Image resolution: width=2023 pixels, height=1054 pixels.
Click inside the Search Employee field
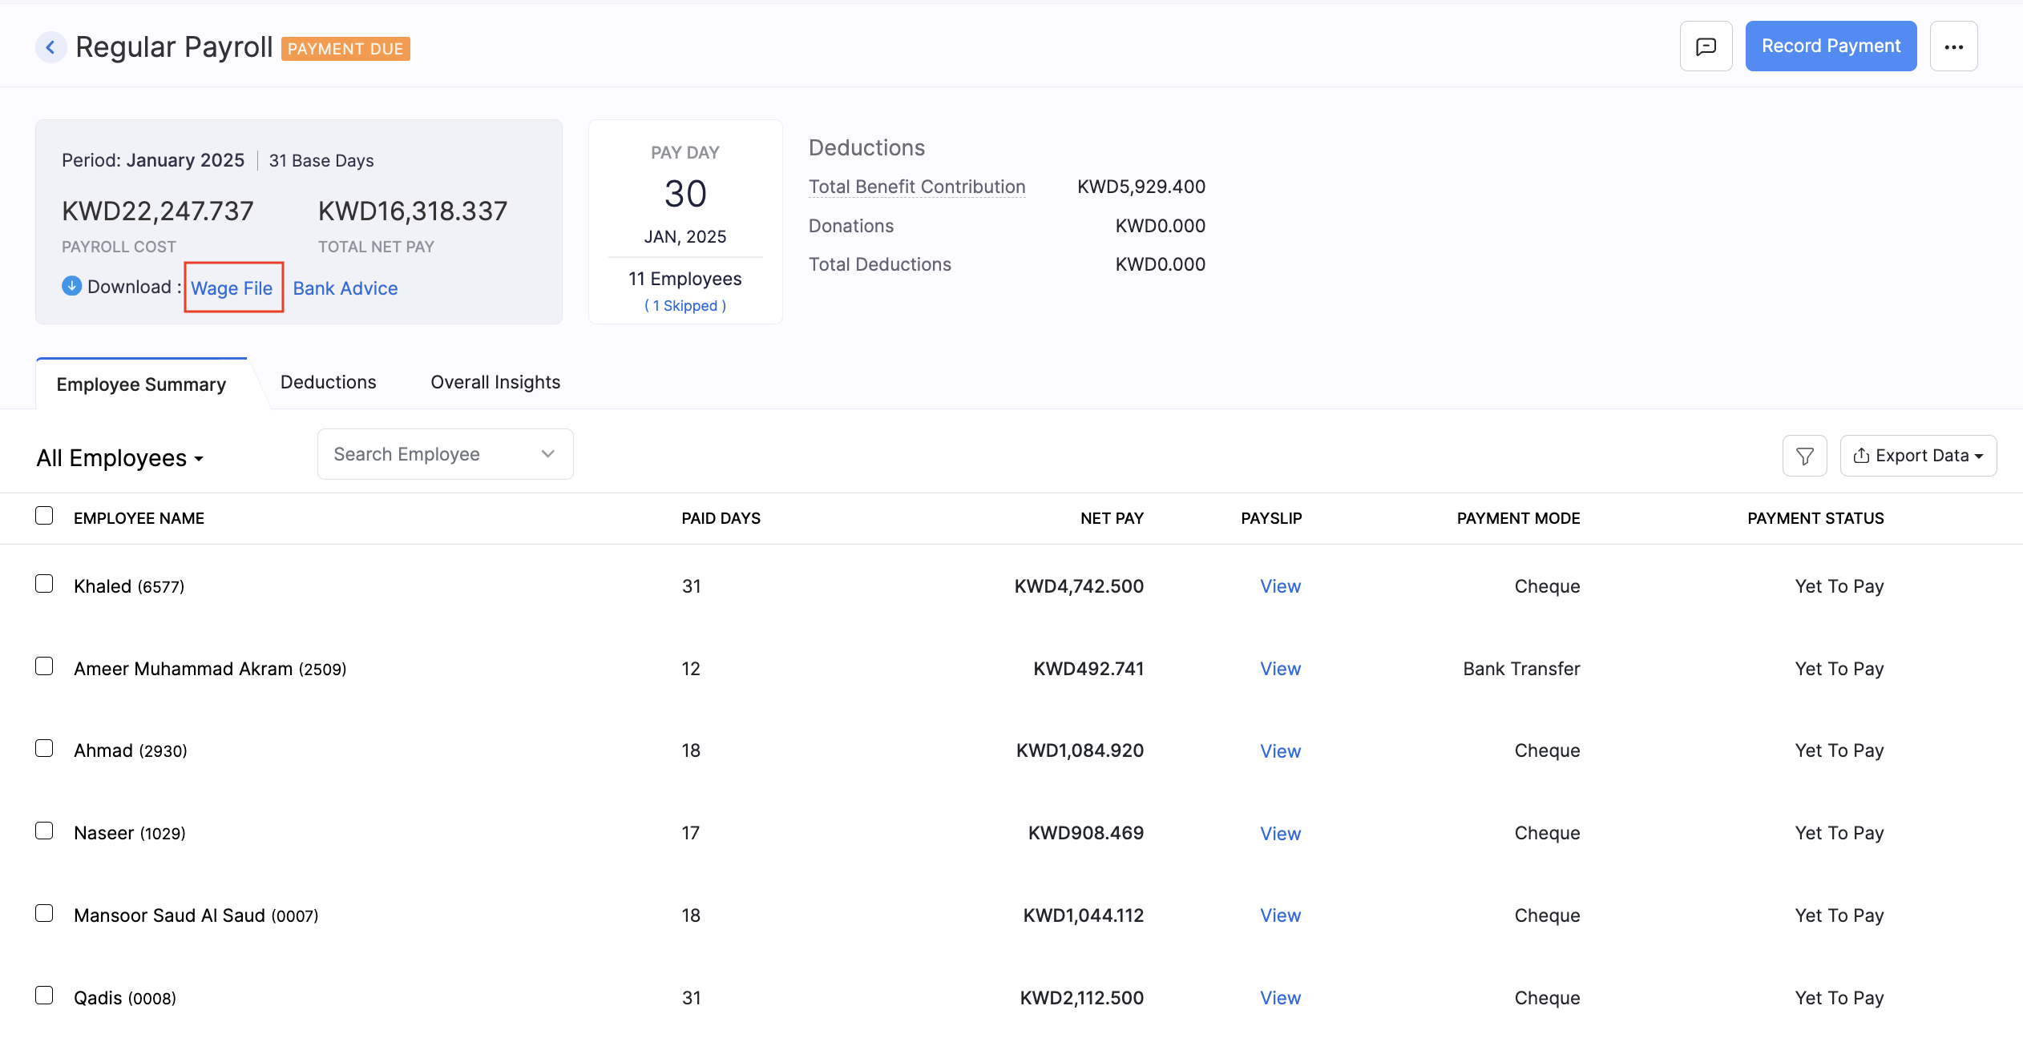click(417, 453)
